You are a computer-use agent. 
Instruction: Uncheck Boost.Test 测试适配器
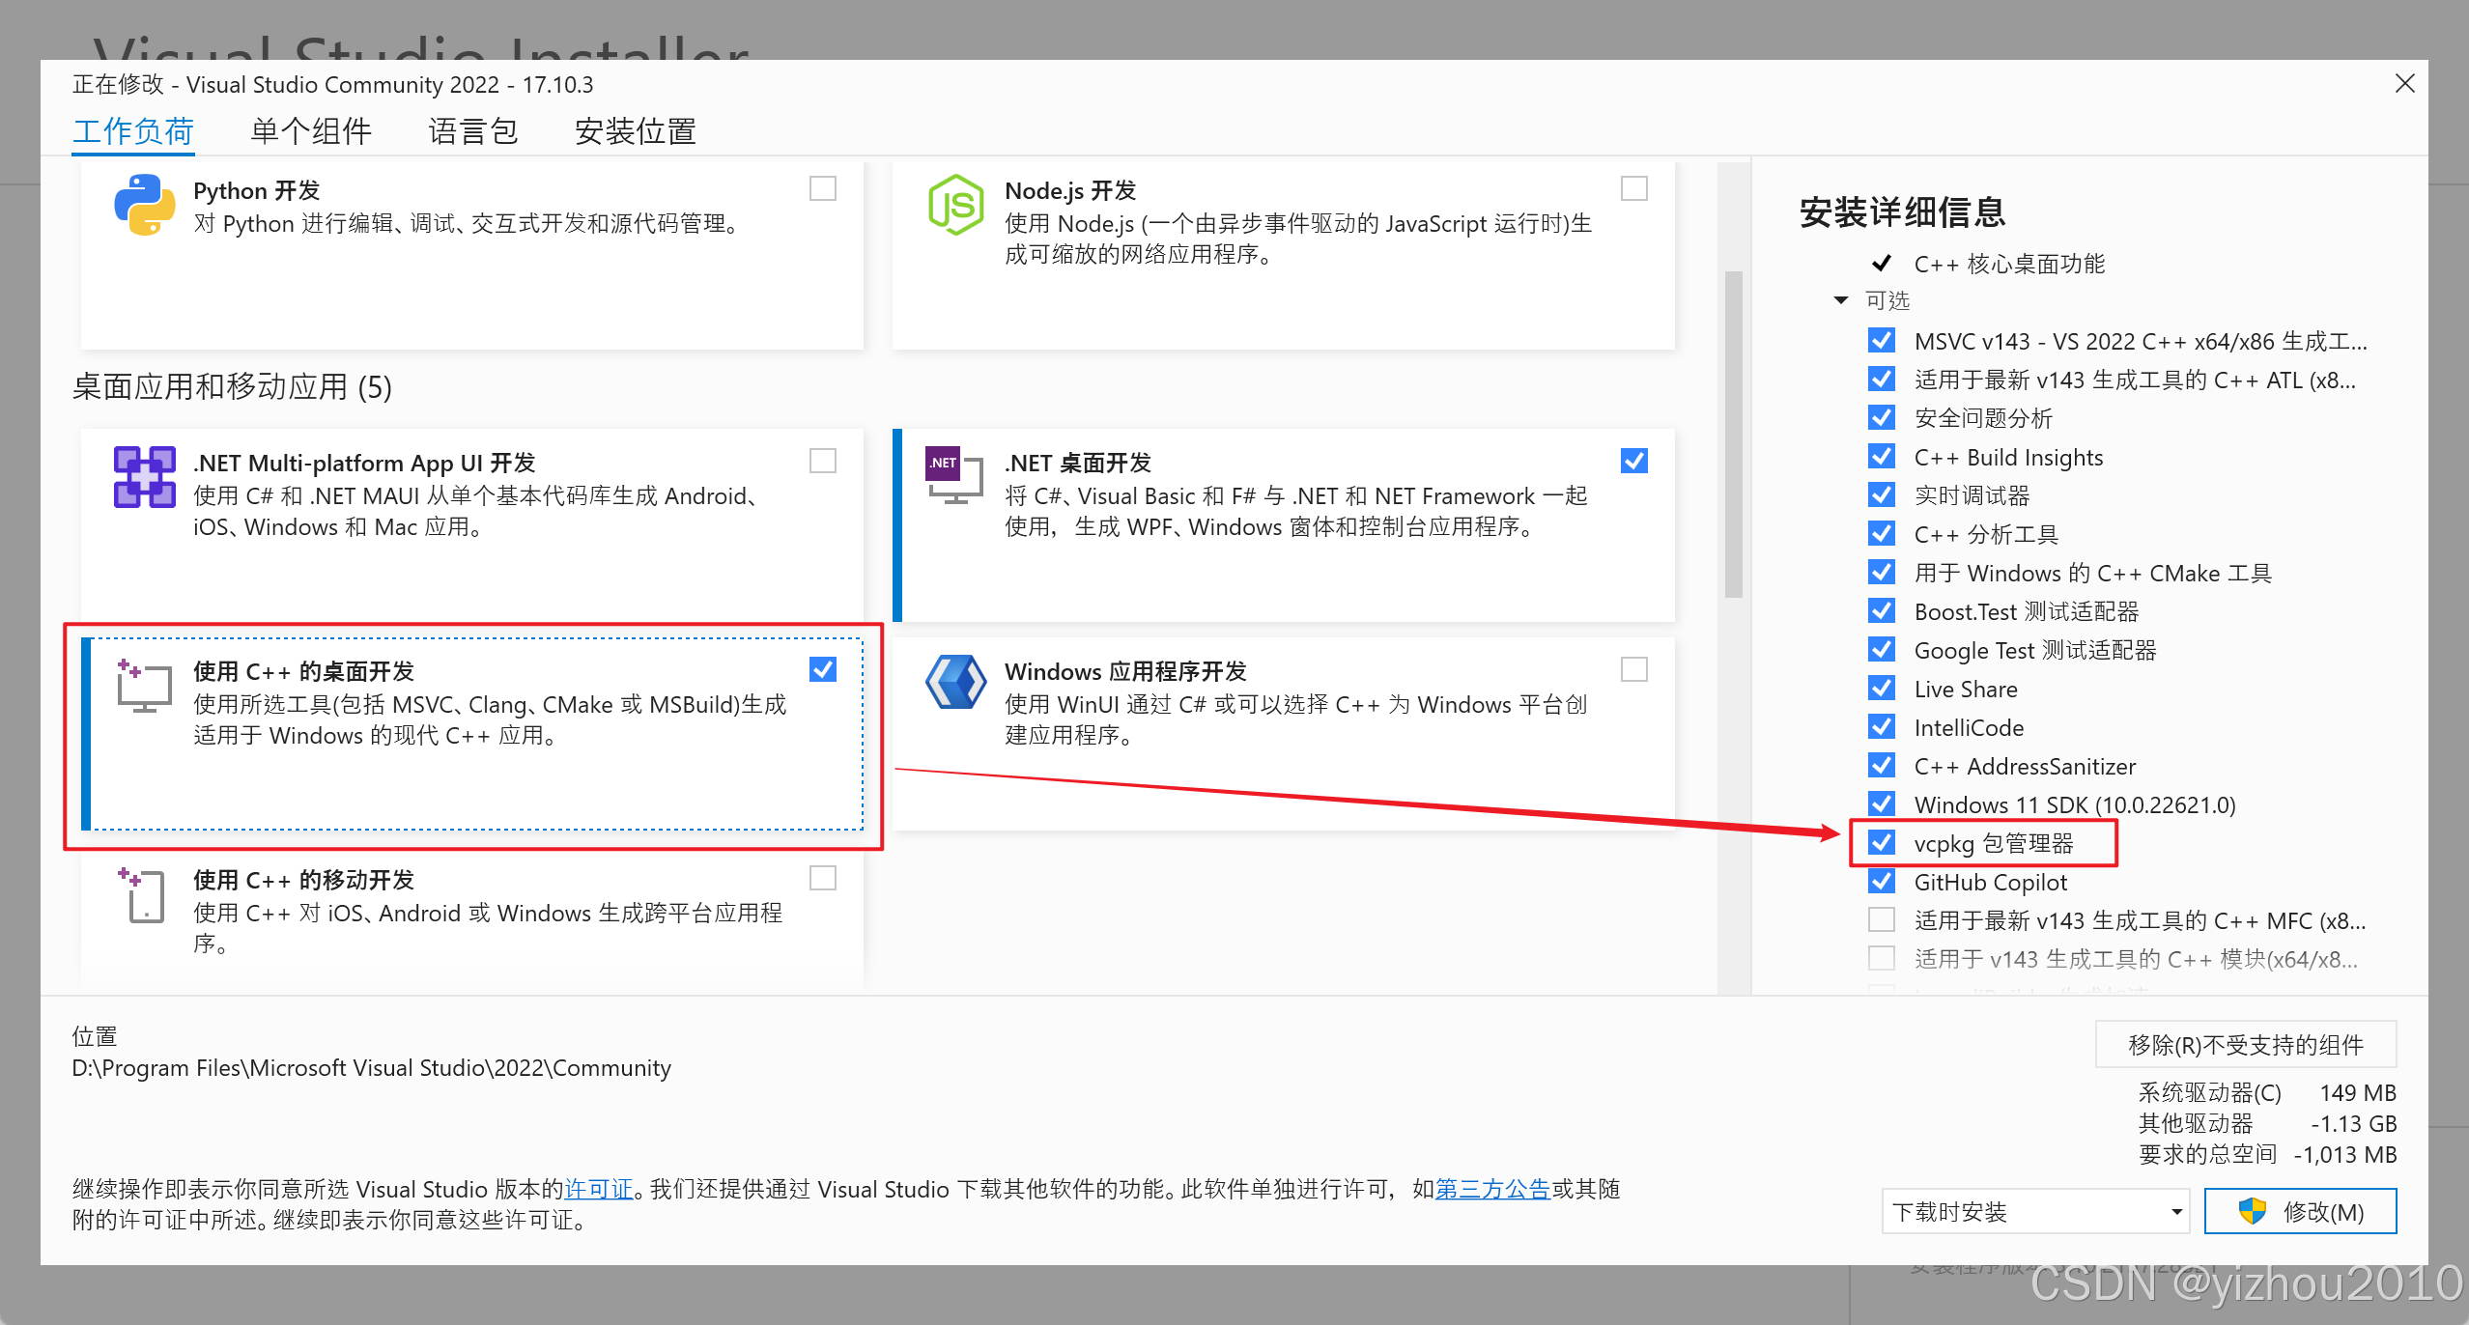pos(1882,610)
